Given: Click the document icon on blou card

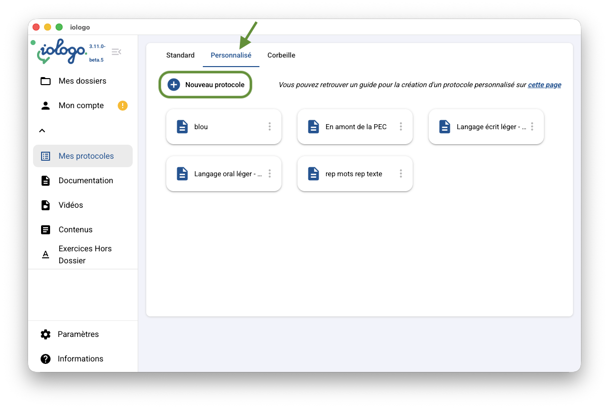Looking at the screenshot, I should (182, 127).
